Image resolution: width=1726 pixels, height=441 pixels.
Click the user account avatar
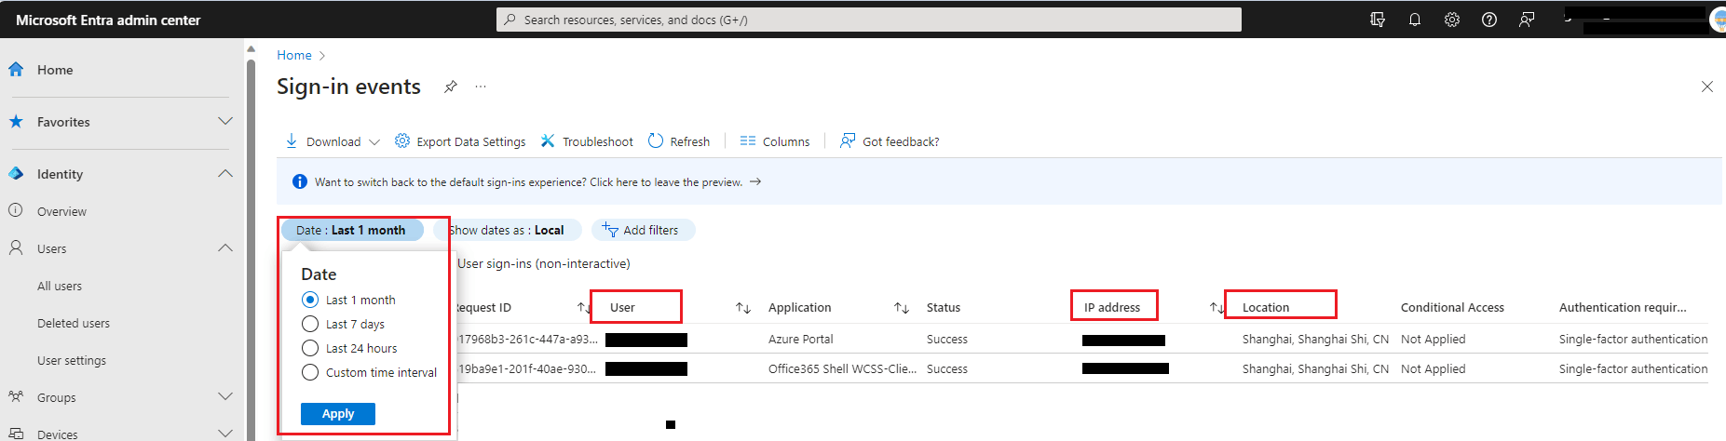[x=1719, y=20]
